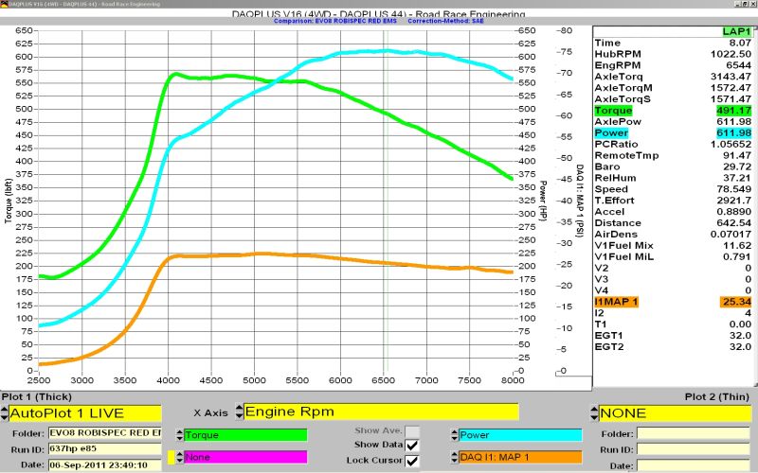Select the cyan Power channel selector
This screenshot has height=473, width=758.
point(519,435)
